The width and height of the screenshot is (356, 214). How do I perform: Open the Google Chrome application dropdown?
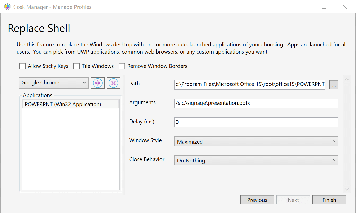[x=54, y=83]
